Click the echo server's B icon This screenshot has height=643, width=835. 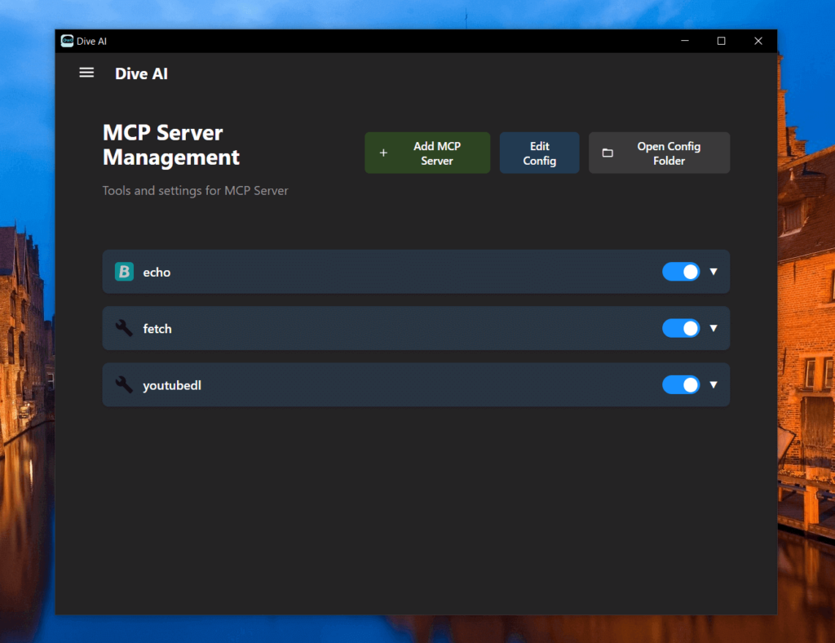pos(124,272)
